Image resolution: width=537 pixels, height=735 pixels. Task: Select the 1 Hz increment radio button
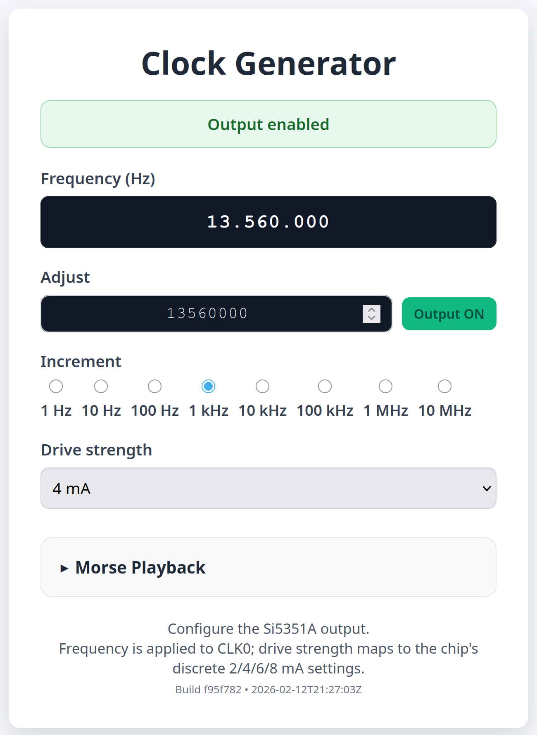56,386
